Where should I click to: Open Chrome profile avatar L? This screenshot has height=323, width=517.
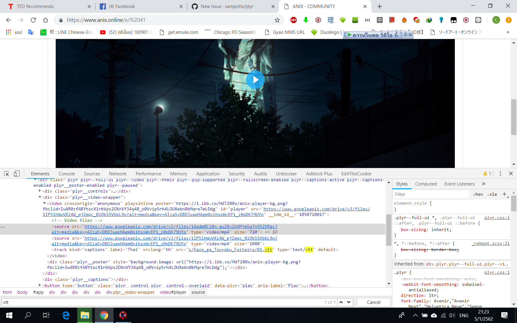point(496,20)
